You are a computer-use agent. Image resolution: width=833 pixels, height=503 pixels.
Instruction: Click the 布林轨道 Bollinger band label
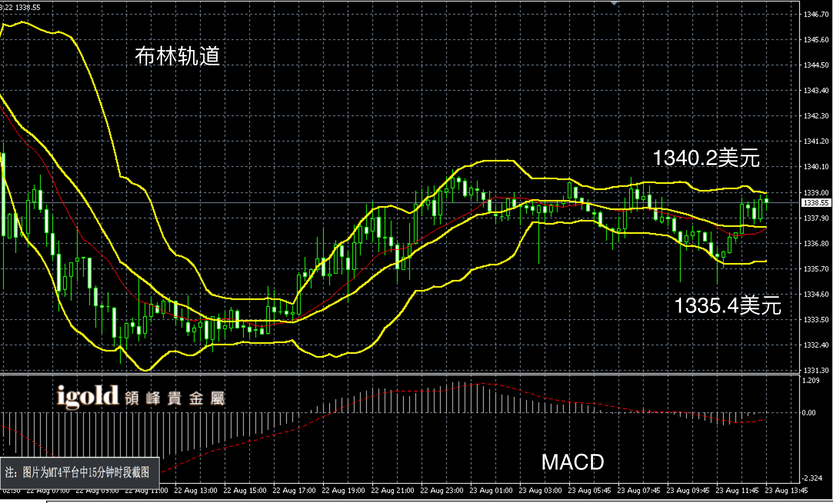(x=177, y=56)
